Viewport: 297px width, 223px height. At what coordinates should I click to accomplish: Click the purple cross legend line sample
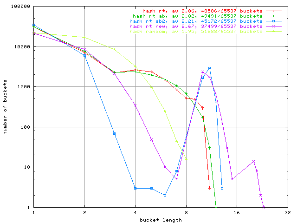[273, 26]
